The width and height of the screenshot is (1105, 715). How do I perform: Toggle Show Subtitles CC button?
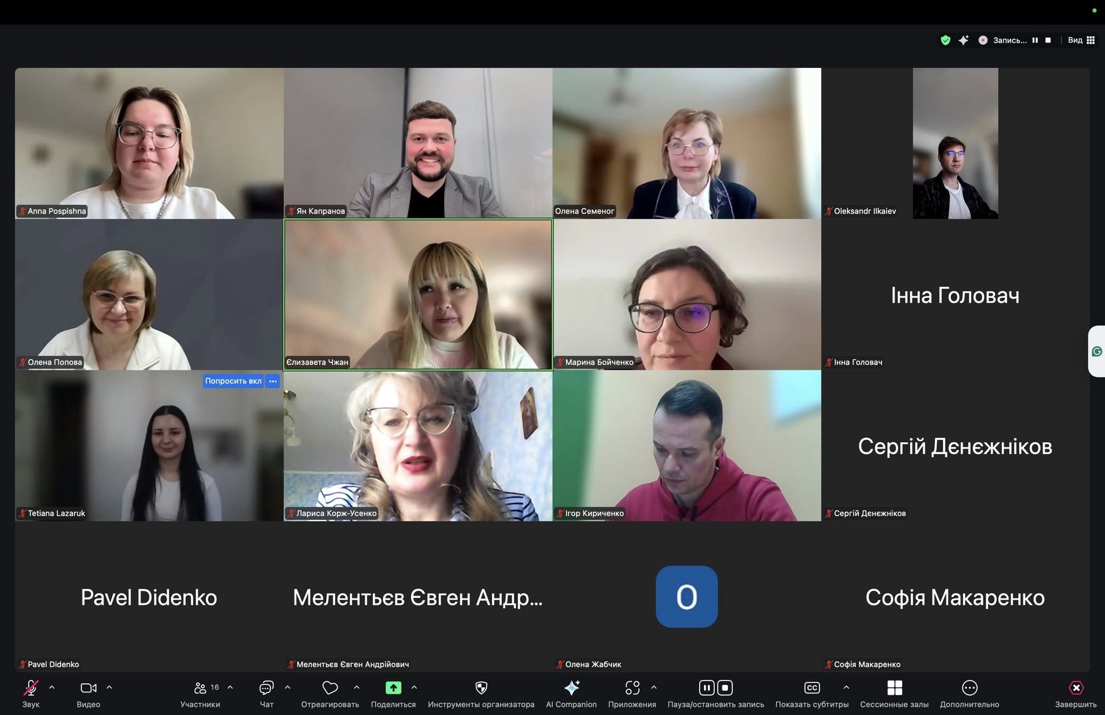(x=812, y=688)
